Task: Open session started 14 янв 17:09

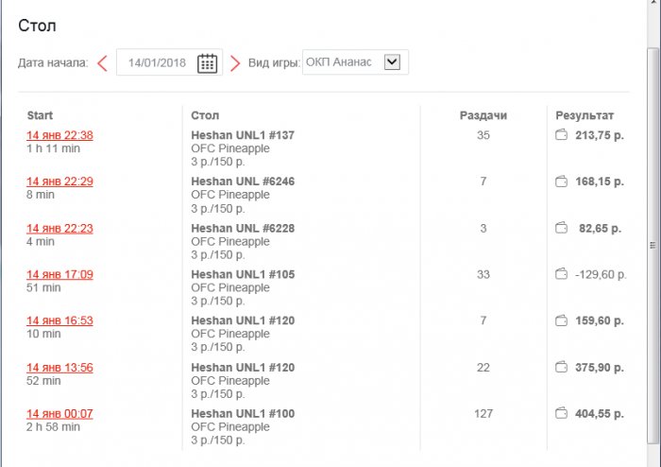Action: pos(59,274)
